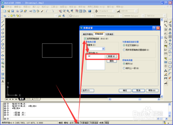Click the 新建 button for additional angles
Image resolution: width=173 pixels, height=125 pixels.
point(112,56)
